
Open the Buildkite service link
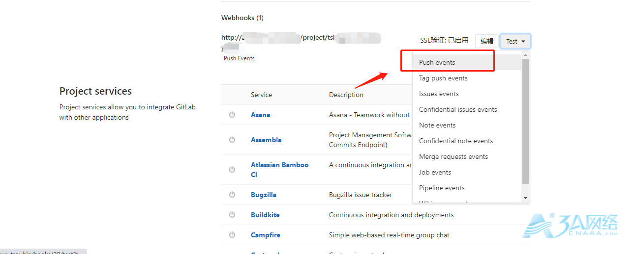265,215
